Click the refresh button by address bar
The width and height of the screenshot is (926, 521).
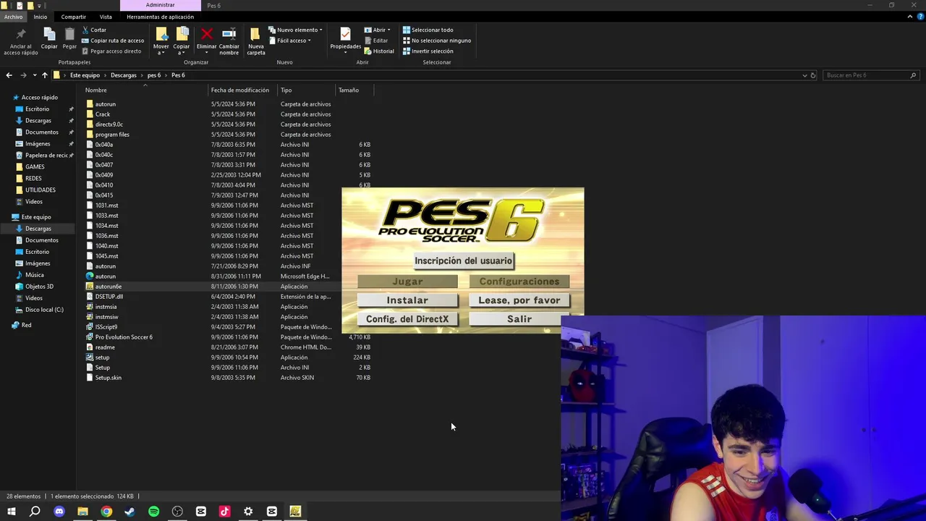(813, 75)
